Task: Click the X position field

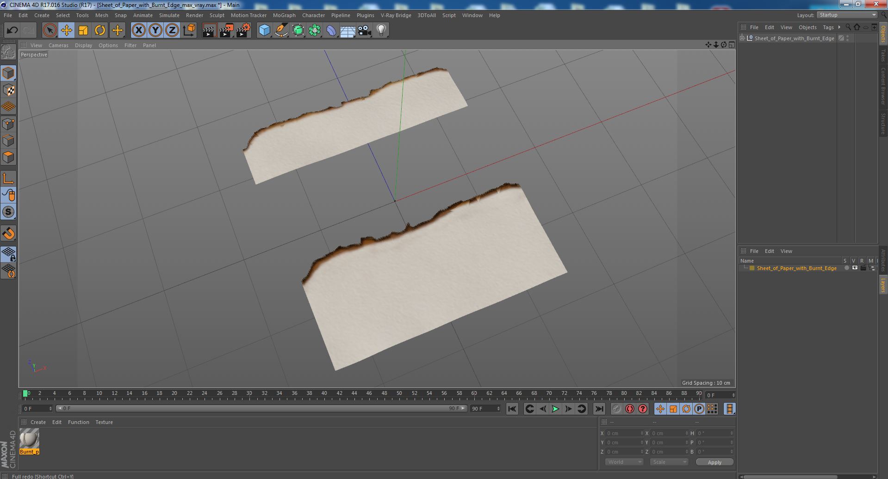Action: pos(624,433)
